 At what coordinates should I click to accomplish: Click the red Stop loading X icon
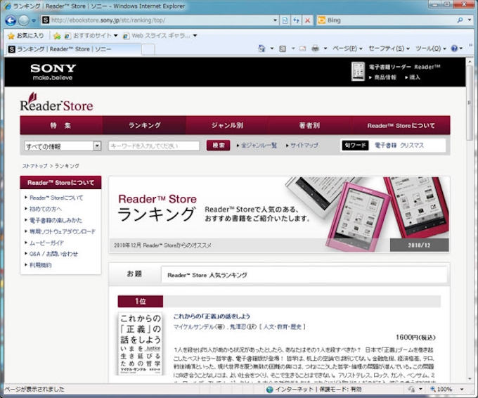point(307,20)
